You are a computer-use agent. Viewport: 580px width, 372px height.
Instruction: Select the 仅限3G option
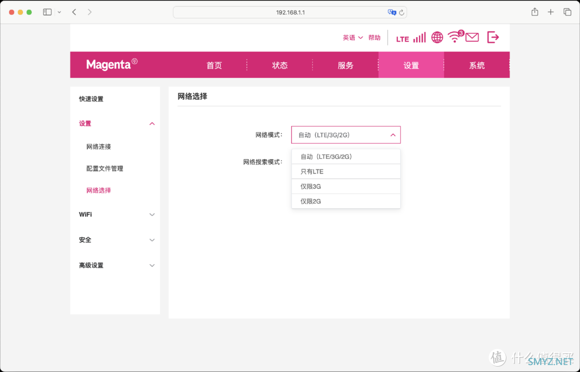coord(346,186)
